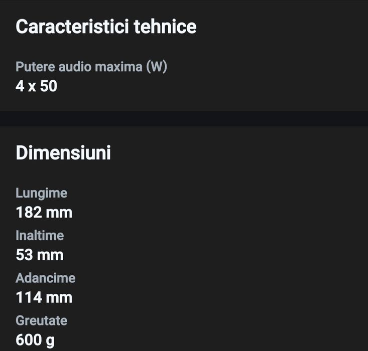Click the word "Caracteristici" in the heading
This screenshot has width=368, height=351.
(x=72, y=27)
